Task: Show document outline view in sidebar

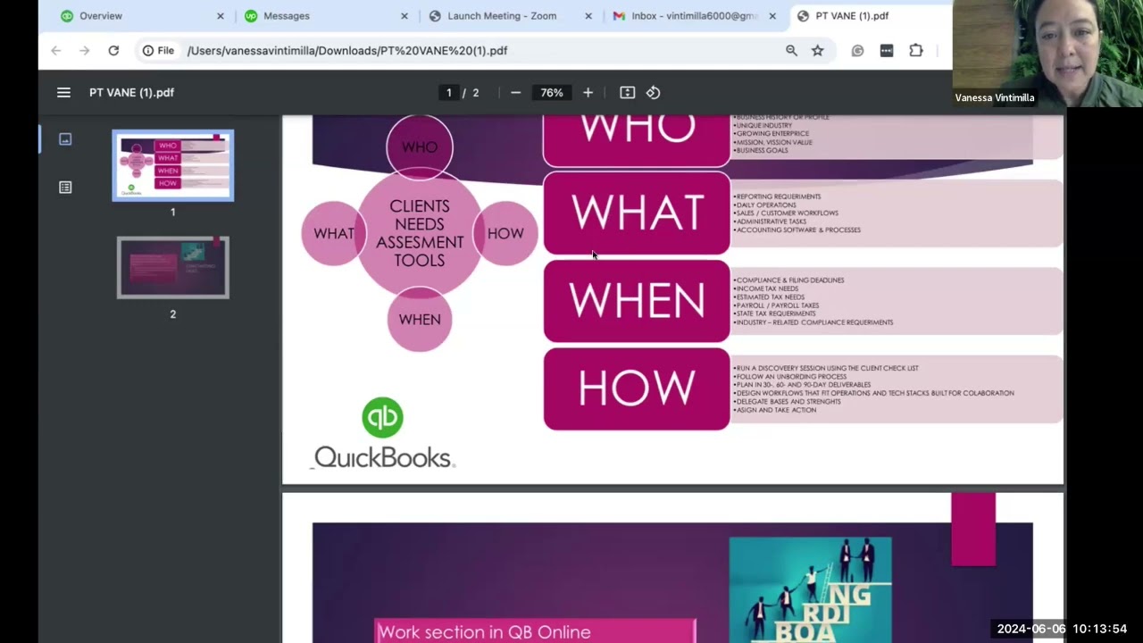Action: tap(65, 188)
